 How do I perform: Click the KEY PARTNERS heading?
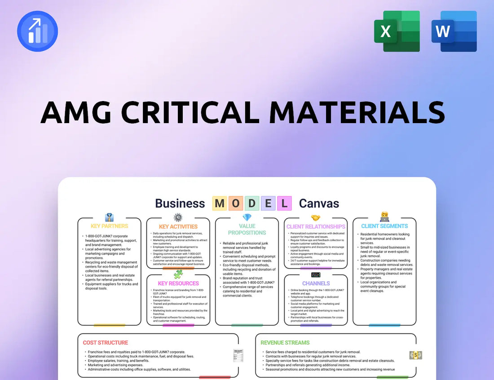[x=109, y=226]
